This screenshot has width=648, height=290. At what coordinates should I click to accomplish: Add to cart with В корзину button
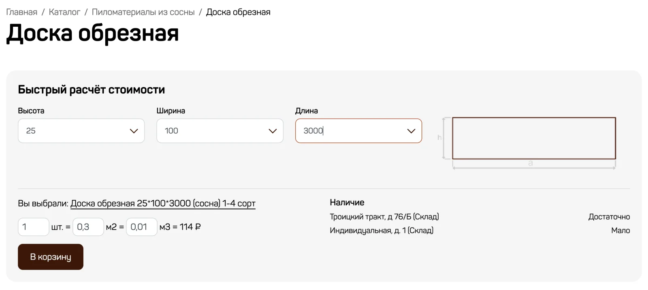click(x=51, y=257)
